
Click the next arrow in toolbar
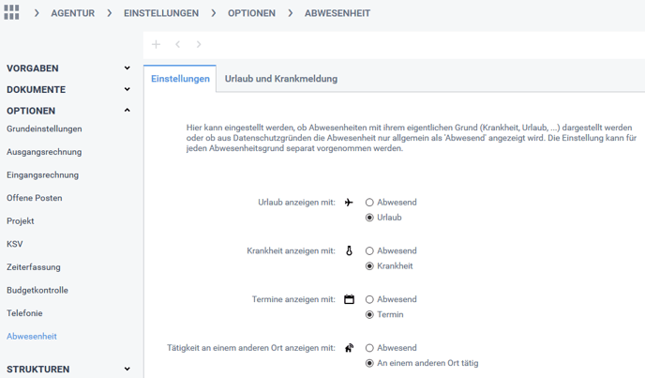[x=199, y=45]
